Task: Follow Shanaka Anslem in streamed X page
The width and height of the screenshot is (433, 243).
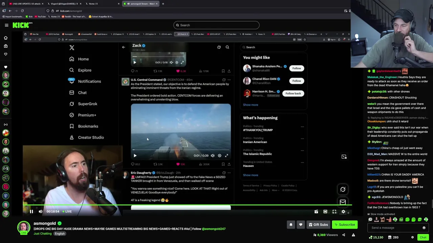Action: pyautogui.click(x=297, y=68)
